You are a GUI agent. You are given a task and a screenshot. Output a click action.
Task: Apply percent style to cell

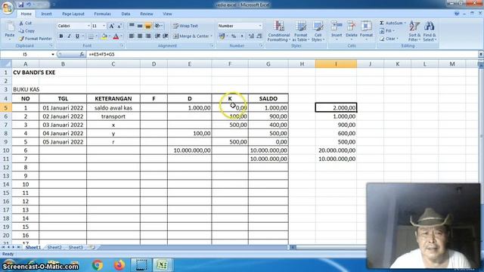pos(234,36)
